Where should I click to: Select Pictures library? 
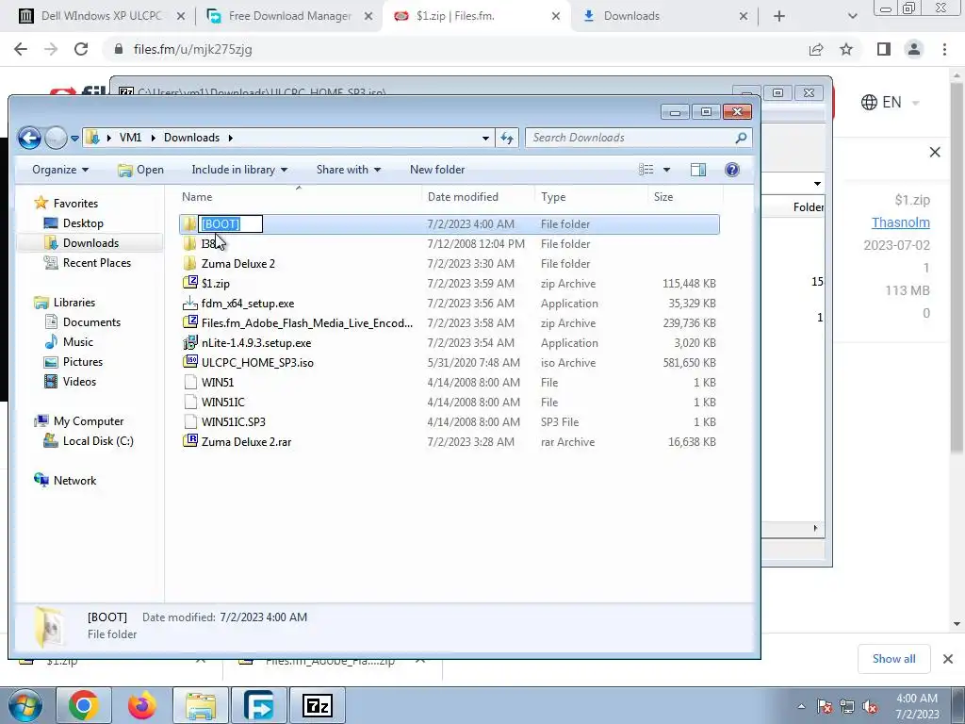82,361
